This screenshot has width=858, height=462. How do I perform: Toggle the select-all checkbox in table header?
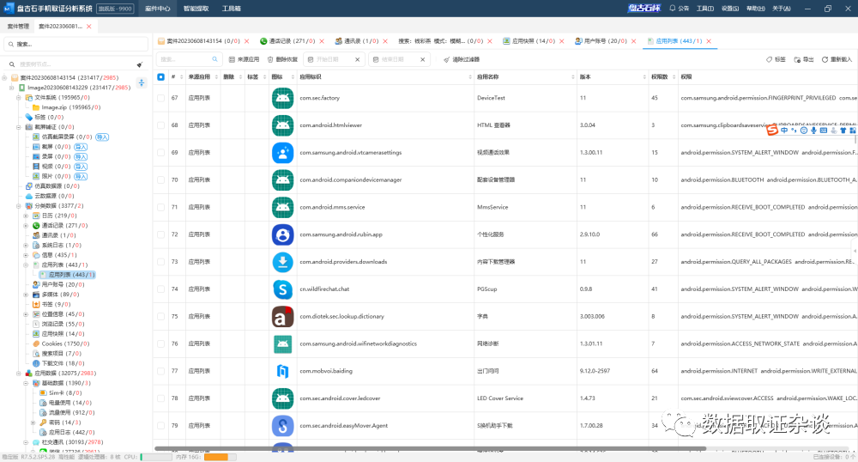point(161,77)
